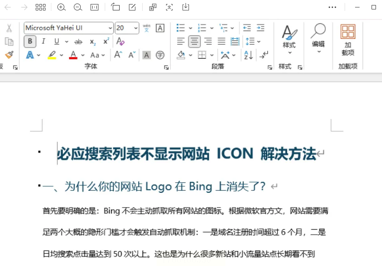Click the Grow Font icon
The width and height of the screenshot is (382, 266).
[118, 55]
